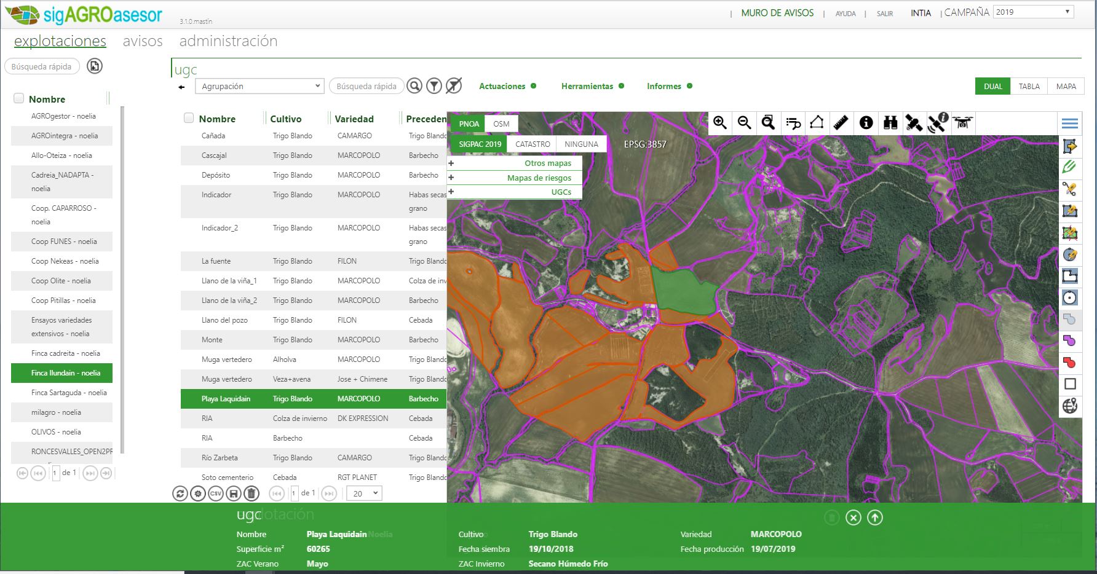Open the MURO DE AVISOS link
Screen dimensions: 1097x574
coord(777,13)
